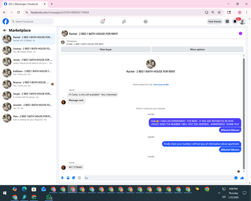
Task: Click the voice clip microphone icon
Action: tap(62, 178)
